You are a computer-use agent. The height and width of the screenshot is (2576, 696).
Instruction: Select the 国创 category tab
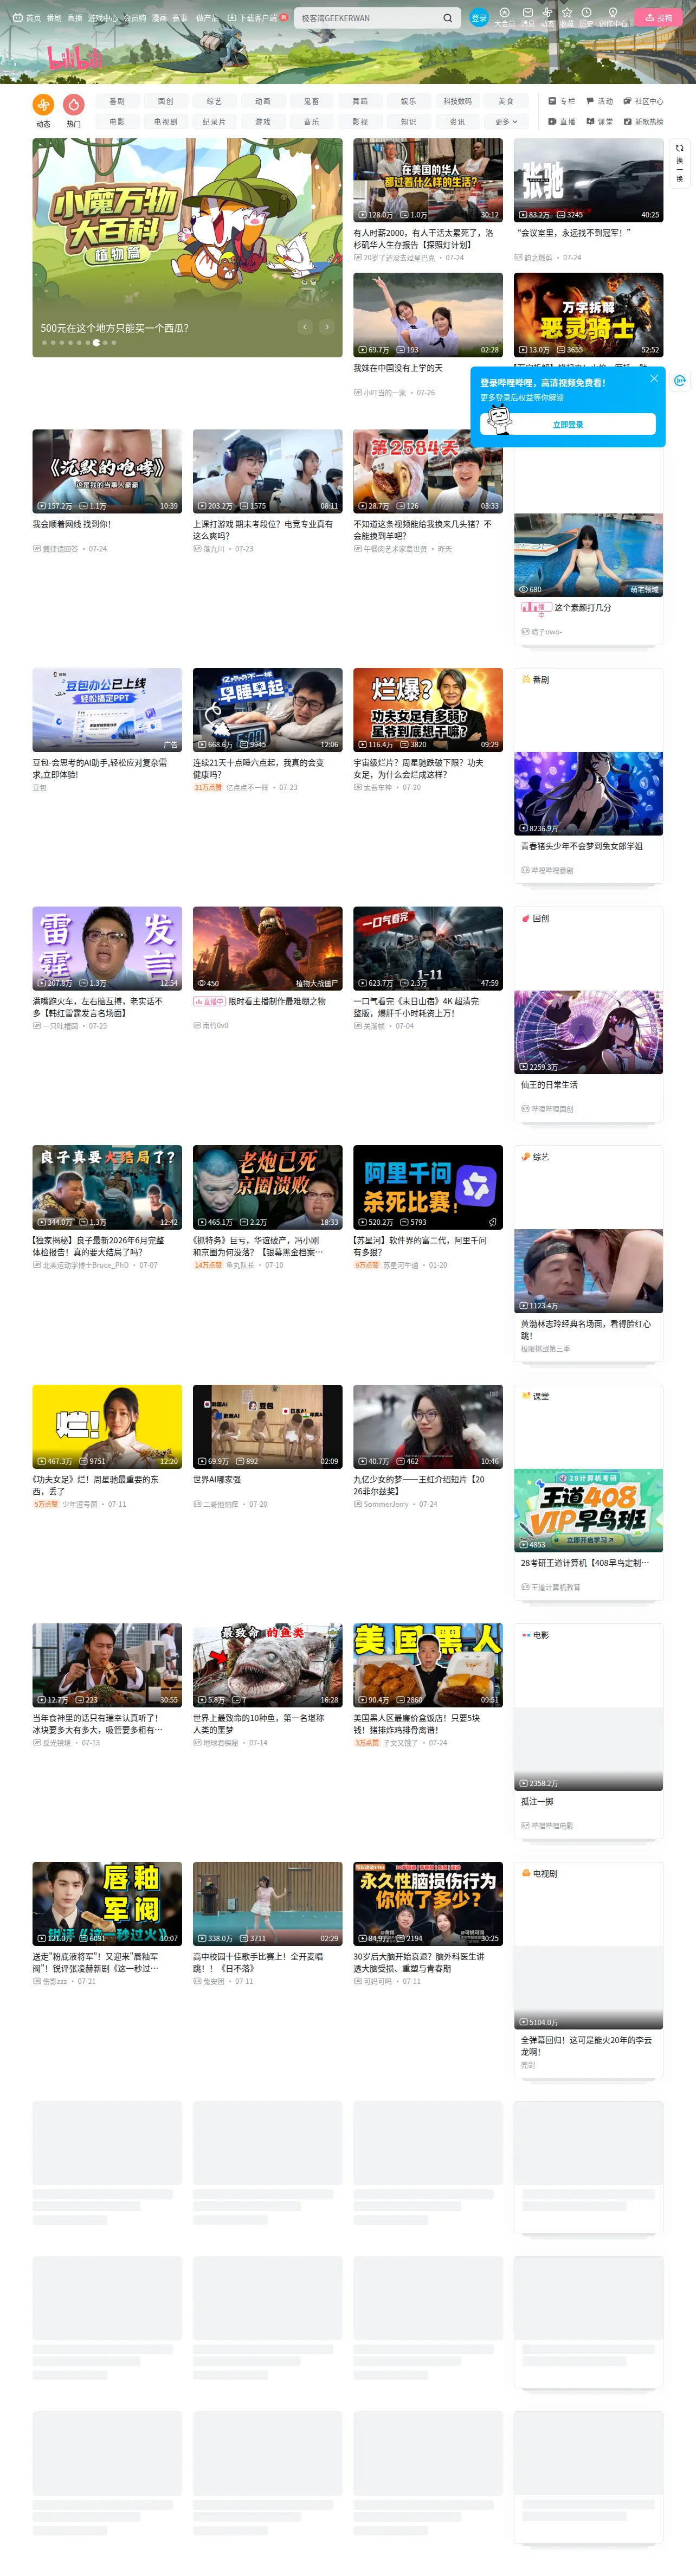(166, 101)
